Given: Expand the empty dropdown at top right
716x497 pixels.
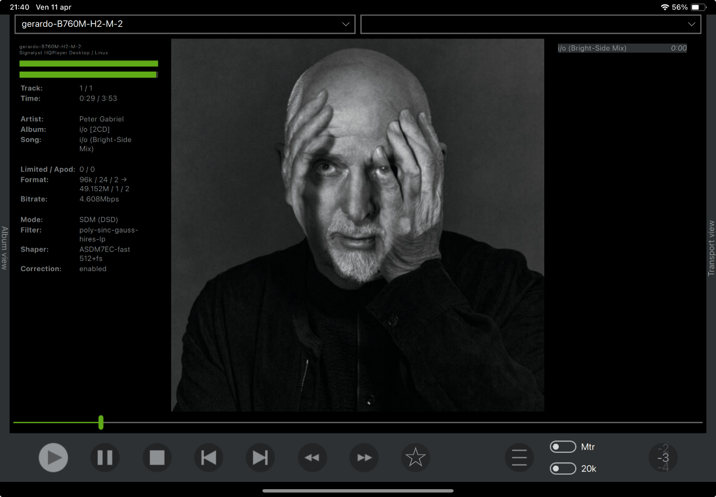Looking at the screenshot, I should coord(531,24).
